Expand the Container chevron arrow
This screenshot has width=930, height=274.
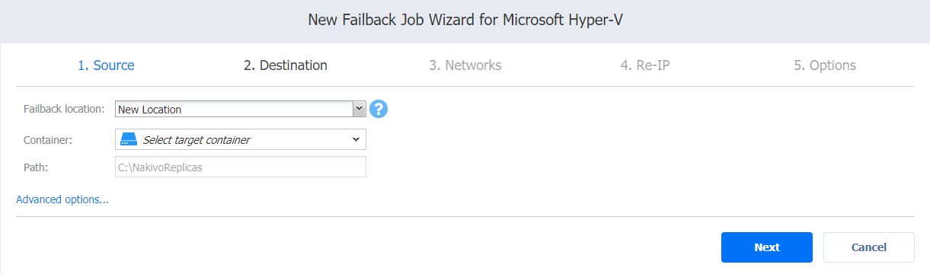(x=356, y=139)
